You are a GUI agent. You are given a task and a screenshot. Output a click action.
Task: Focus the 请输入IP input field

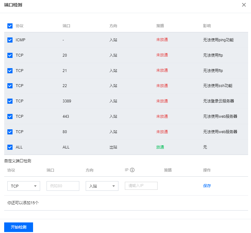coord(141,186)
